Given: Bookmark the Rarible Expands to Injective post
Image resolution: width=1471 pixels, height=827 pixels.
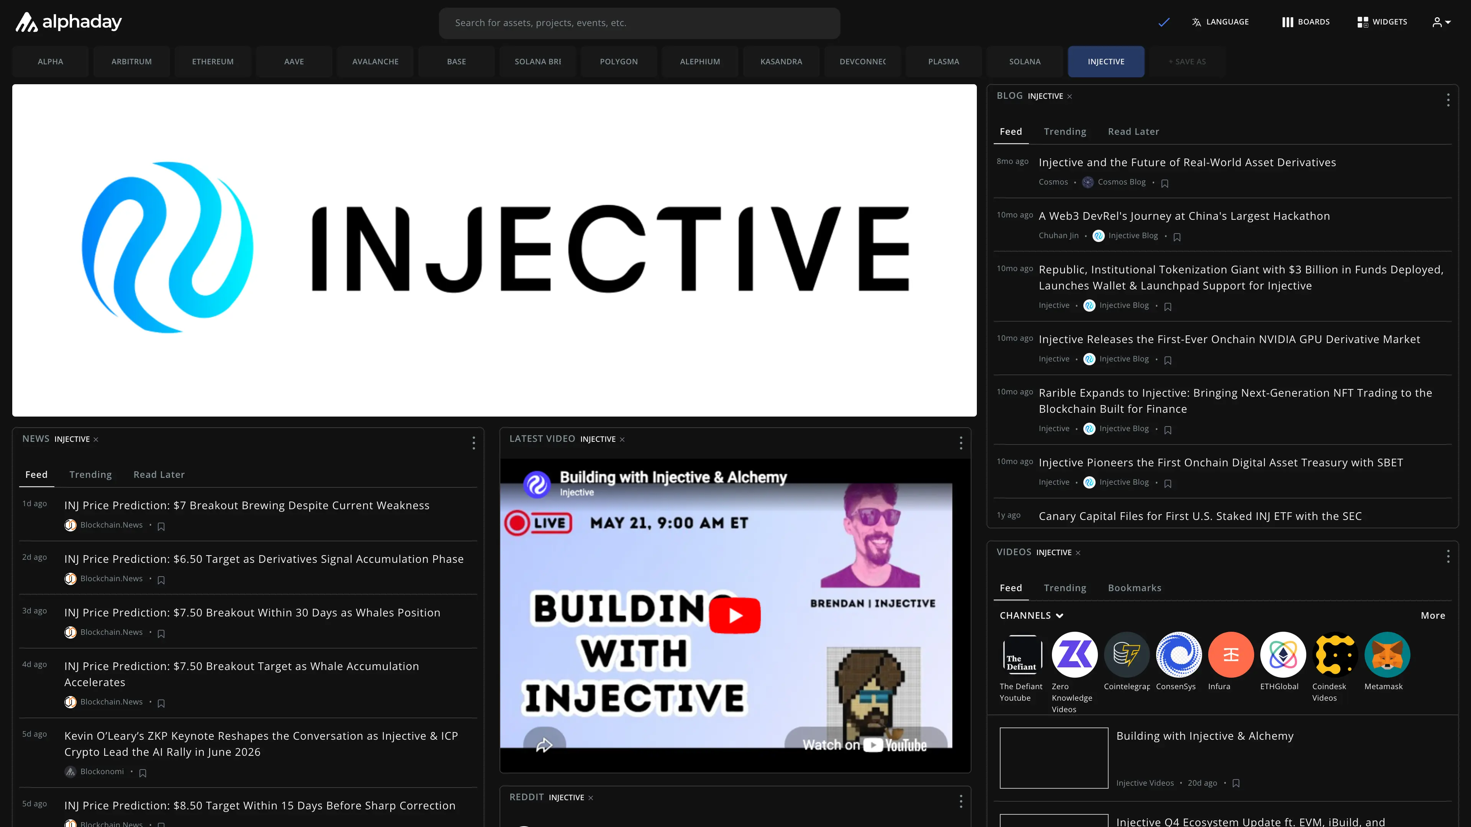Looking at the screenshot, I should (1168, 430).
